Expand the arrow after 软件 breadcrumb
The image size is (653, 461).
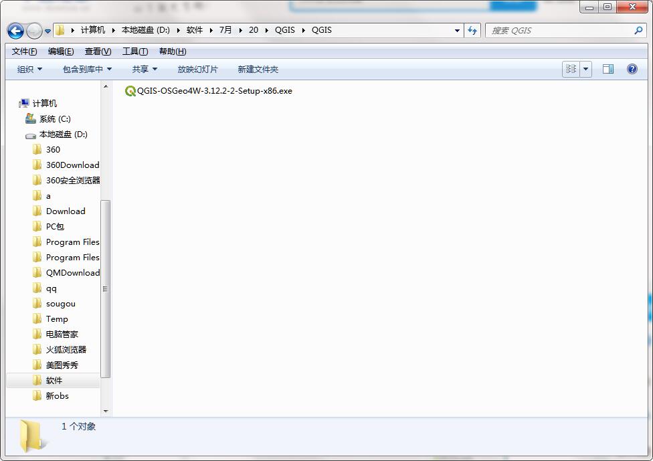[x=211, y=30]
